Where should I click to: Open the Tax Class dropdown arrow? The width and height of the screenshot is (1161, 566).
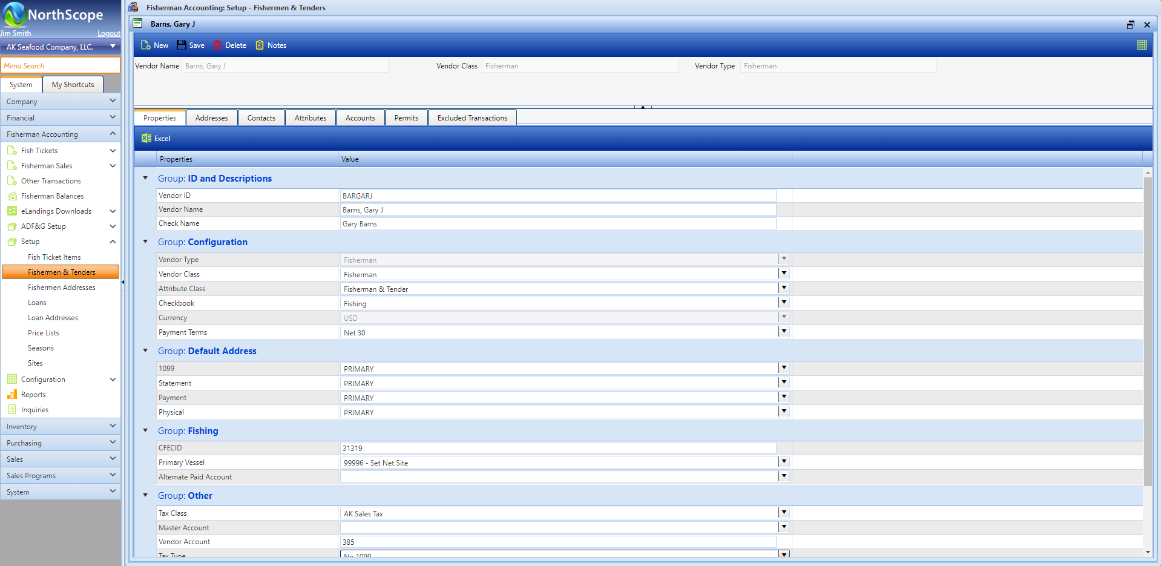pos(783,513)
